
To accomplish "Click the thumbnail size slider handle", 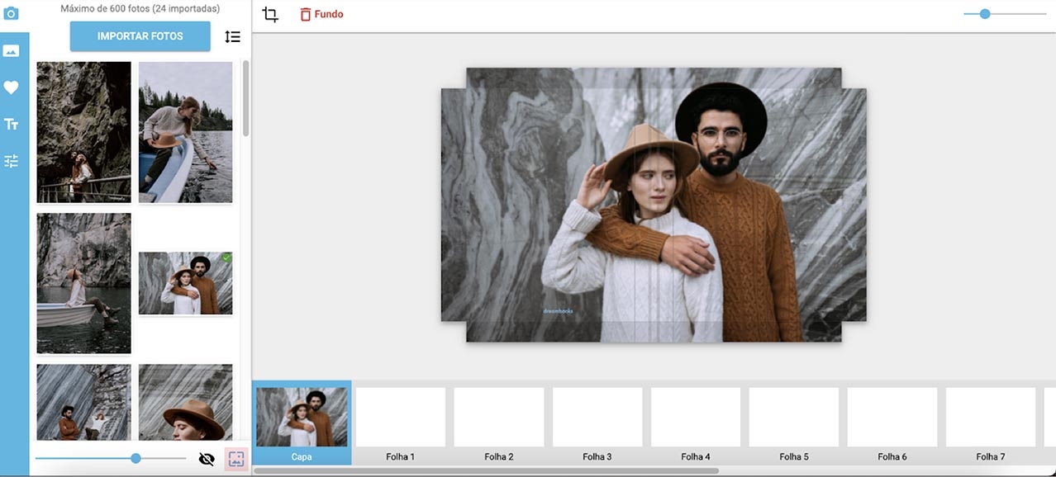I will pos(136,458).
